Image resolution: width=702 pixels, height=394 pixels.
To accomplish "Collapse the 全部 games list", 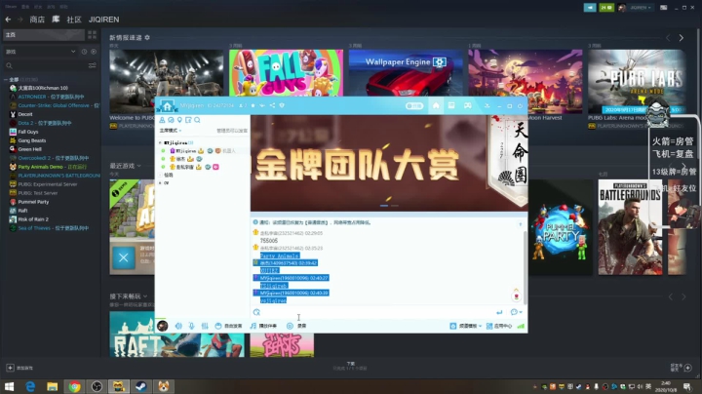I will coord(6,79).
